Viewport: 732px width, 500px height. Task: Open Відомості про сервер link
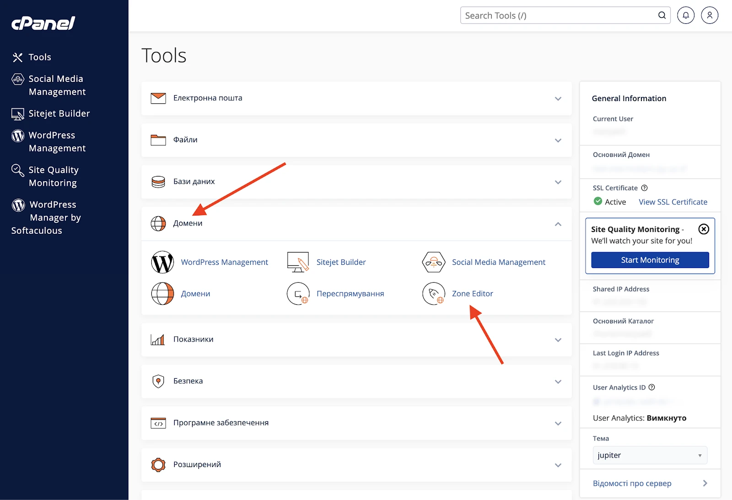click(632, 484)
